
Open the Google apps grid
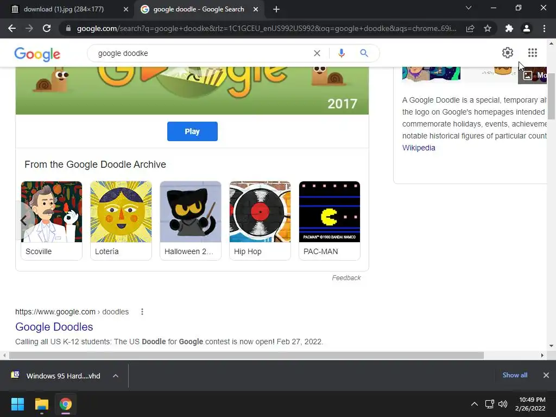(532, 53)
